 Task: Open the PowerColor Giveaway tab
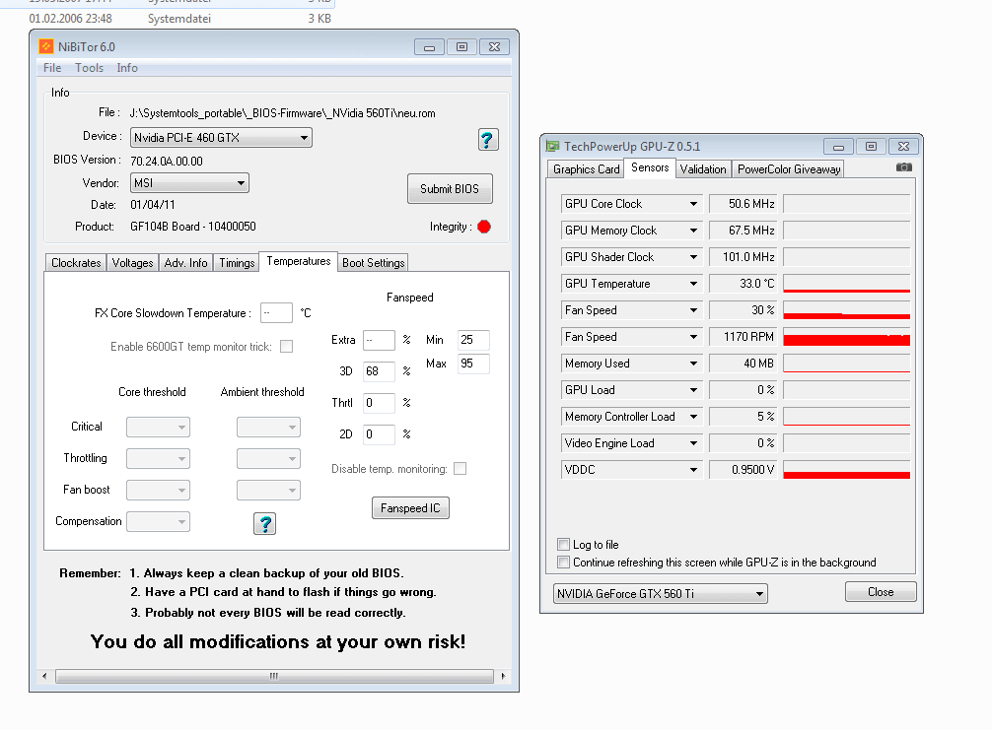788,168
